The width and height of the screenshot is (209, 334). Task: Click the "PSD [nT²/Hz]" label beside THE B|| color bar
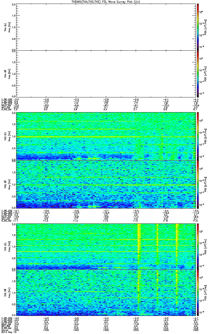[x=205, y=293]
